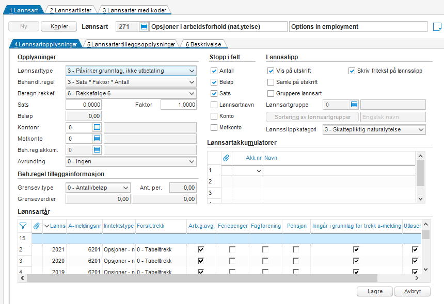Click the filter funnel icon in Lønnsartår grid
The height and width of the screenshot is (304, 444).
tap(23, 226)
